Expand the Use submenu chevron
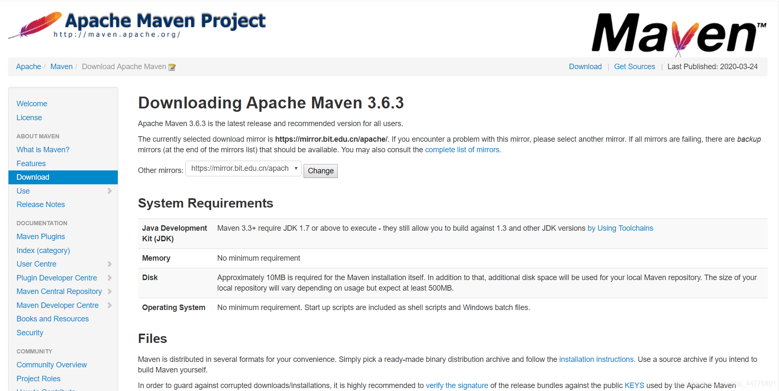The height and width of the screenshot is (391, 779). 109,191
